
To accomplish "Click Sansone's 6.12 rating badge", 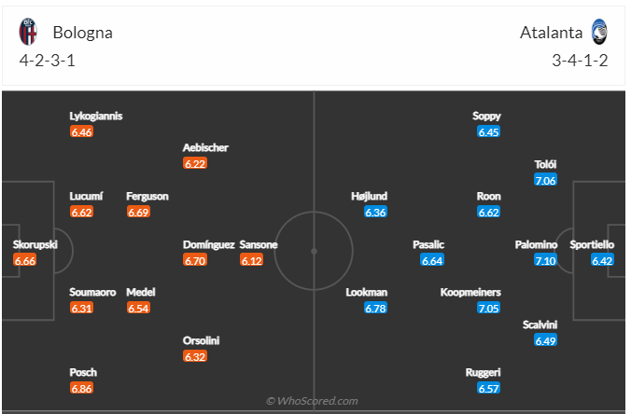I will [252, 260].
